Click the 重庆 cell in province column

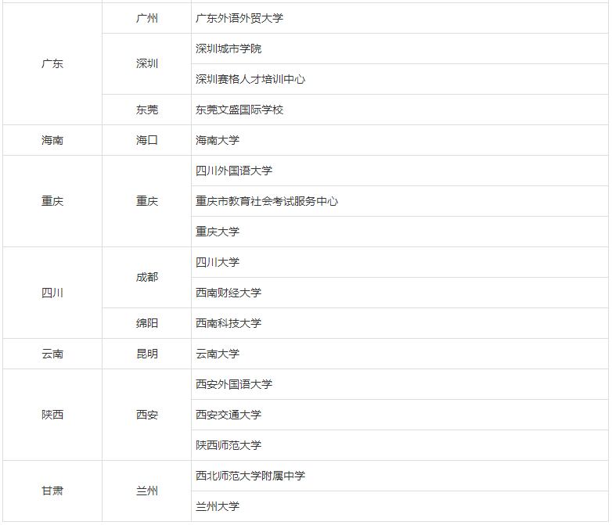click(x=52, y=201)
